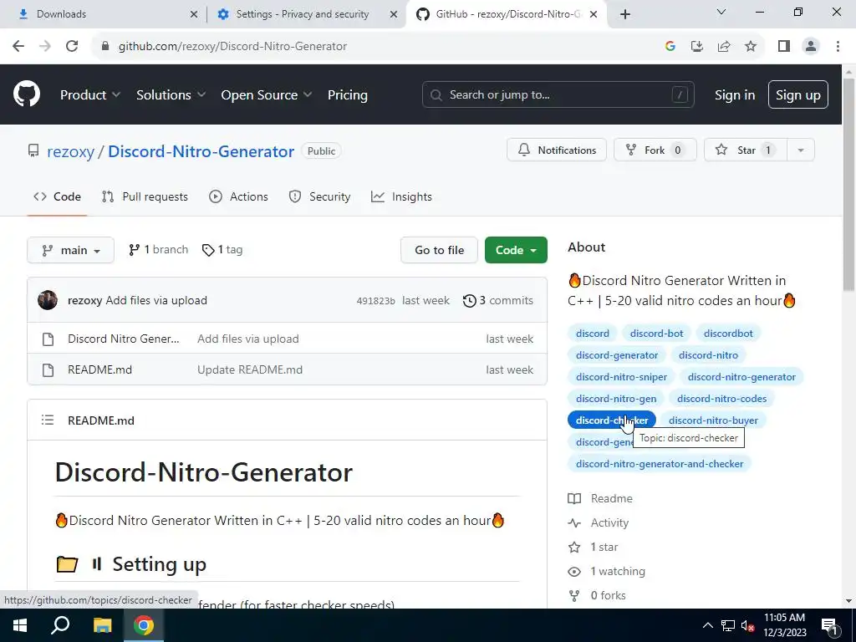Screen dimensions: 856x642
Task: Open the rezoxy owner link
Action: [x=70, y=151]
